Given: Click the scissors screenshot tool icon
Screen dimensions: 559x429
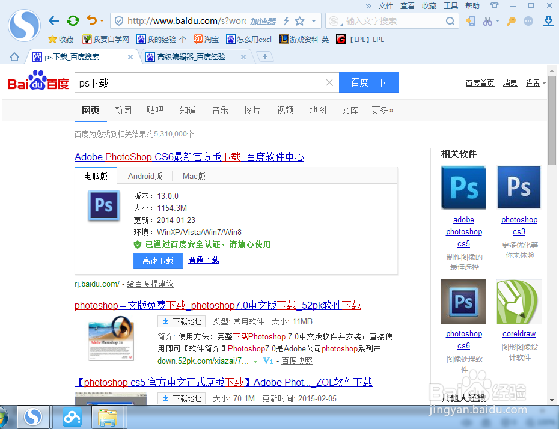Looking at the screenshot, I should tap(487, 21).
